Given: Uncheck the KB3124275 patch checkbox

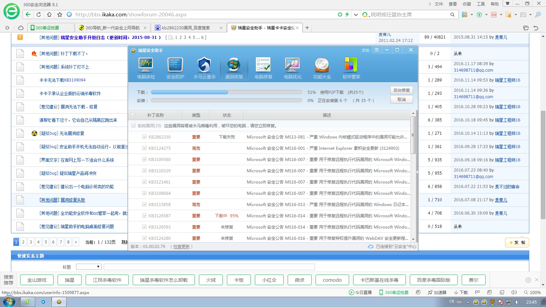Looking at the screenshot, I should [144, 148].
